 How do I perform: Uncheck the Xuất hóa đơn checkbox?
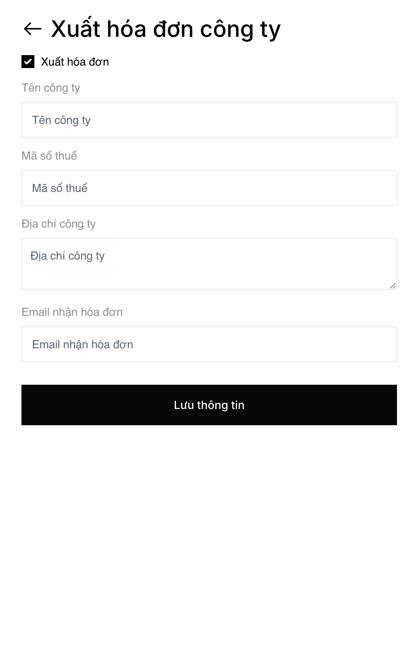(x=28, y=62)
